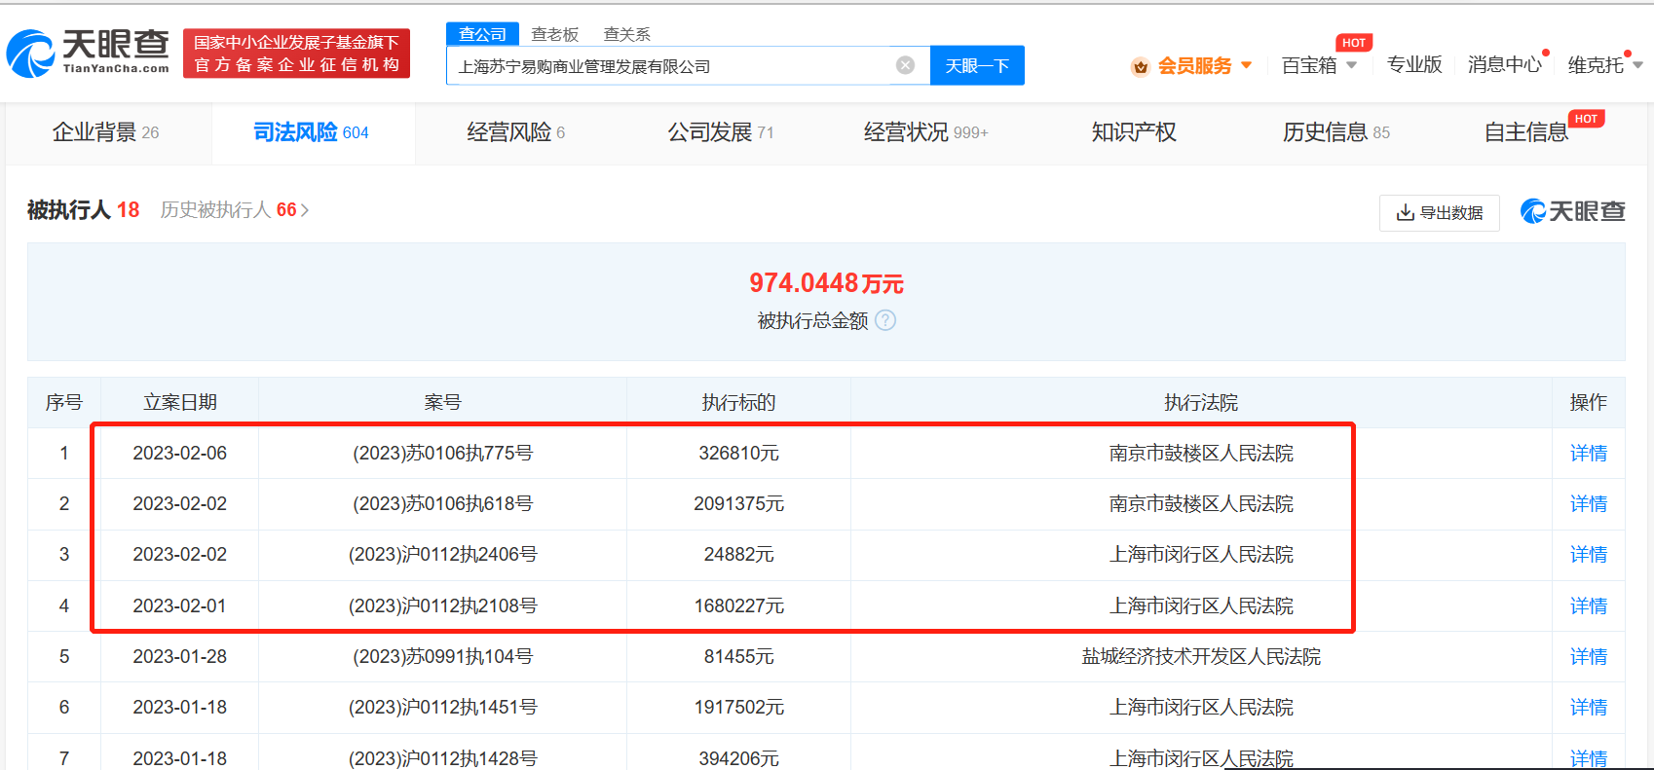Expand the 会员服务 dropdown
The height and width of the screenshot is (770, 1654).
1246,65
